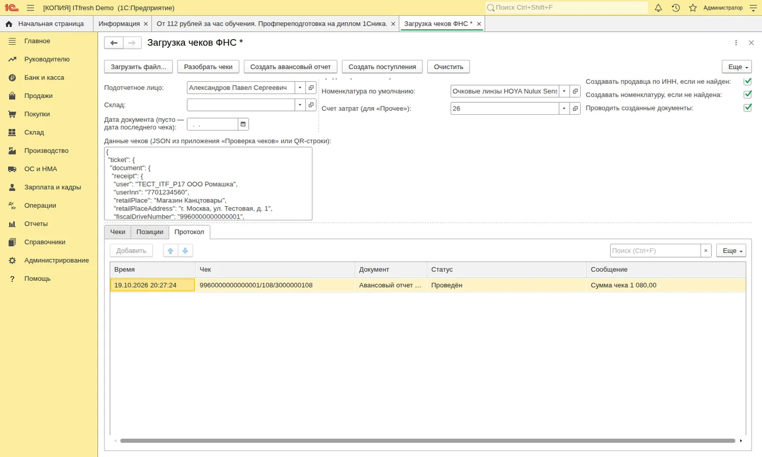The width and height of the screenshot is (762, 457).
Task: Open the Администрирование section
Action: point(57,260)
